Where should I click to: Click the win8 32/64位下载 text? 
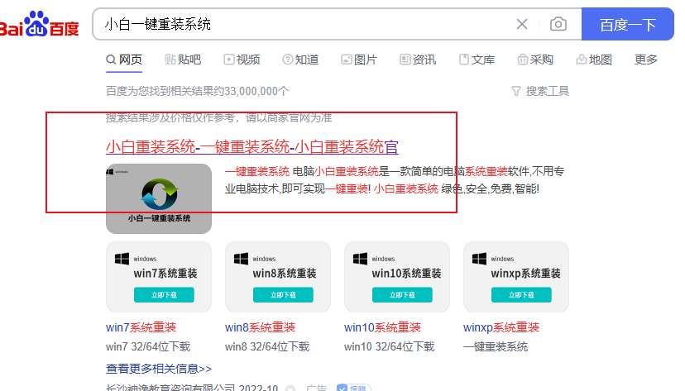click(x=267, y=346)
